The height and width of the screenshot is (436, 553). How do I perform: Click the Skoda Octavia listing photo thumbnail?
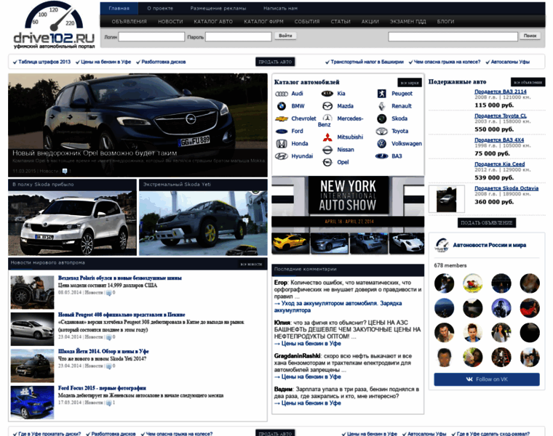point(446,199)
